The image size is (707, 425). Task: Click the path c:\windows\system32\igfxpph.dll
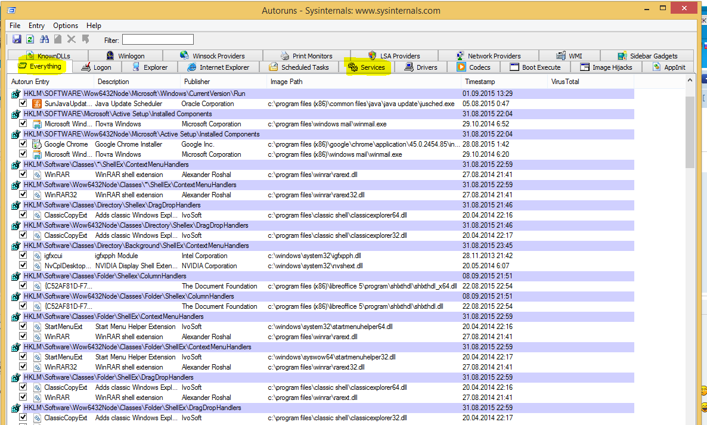tap(314, 256)
